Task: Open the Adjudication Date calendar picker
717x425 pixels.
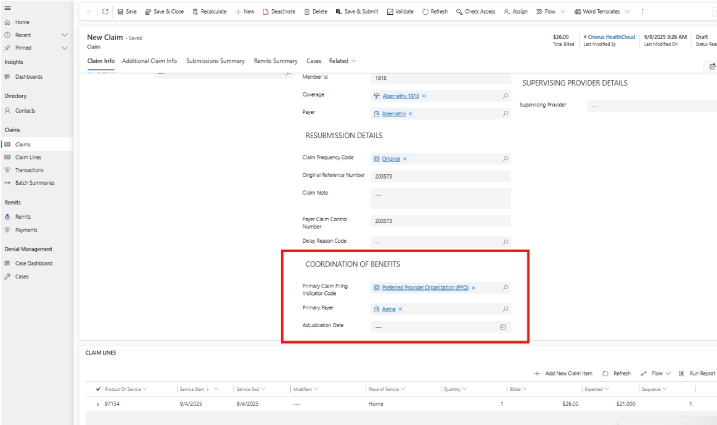Action: coord(502,327)
